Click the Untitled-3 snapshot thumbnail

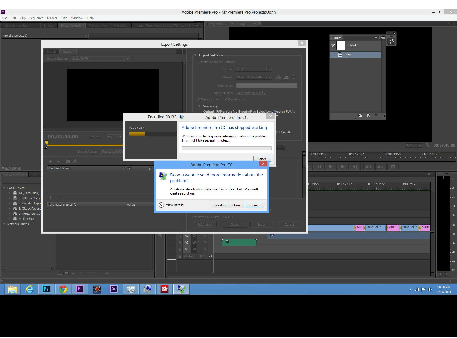[340, 45]
